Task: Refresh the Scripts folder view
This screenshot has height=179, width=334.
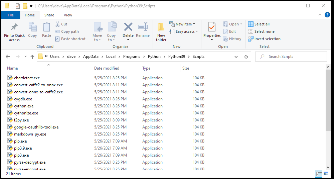Action: click(x=246, y=57)
